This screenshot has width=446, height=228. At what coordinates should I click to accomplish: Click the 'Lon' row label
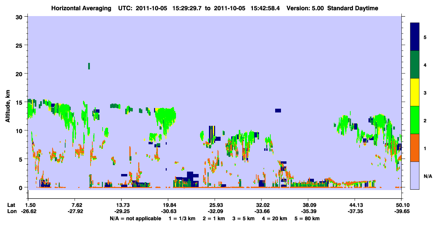pos(11,211)
